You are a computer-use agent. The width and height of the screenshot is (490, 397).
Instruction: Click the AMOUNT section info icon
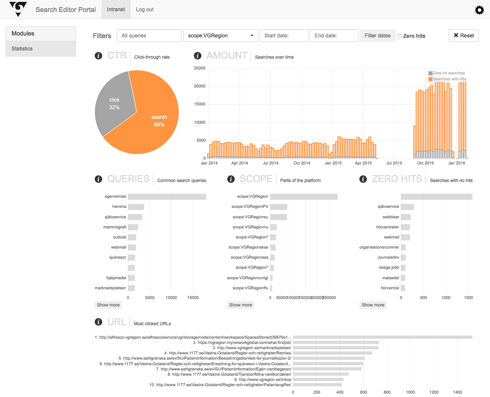coord(198,56)
